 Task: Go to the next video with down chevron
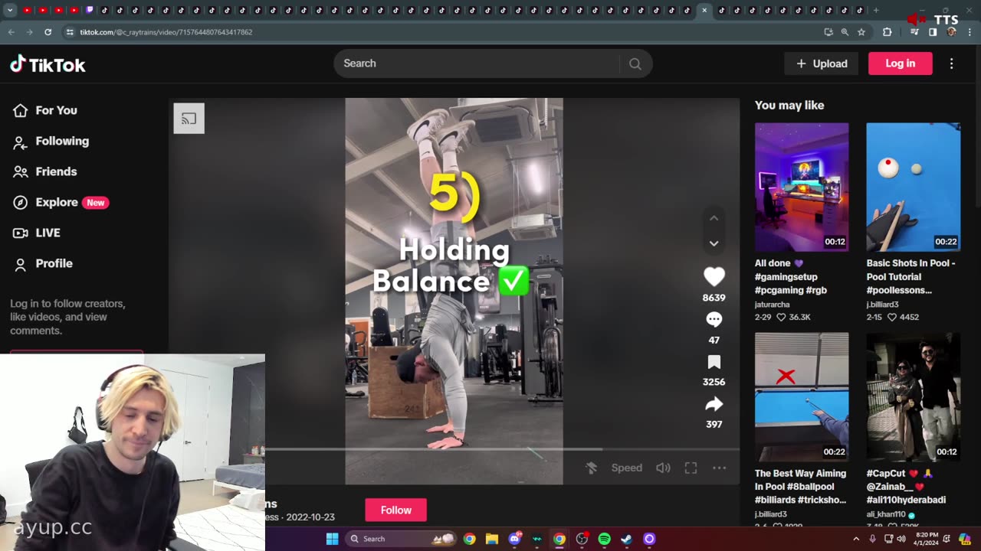tap(714, 243)
